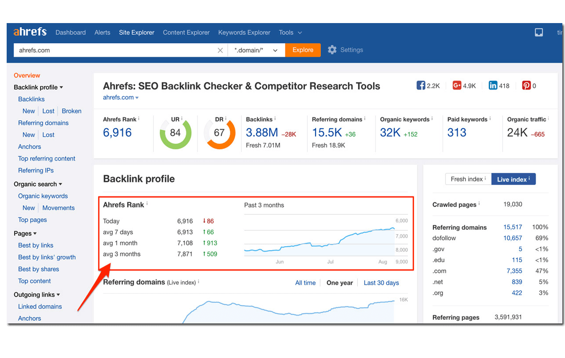Click the Referring domains area chart
This screenshot has height=358, width=565.
click(x=288, y=311)
